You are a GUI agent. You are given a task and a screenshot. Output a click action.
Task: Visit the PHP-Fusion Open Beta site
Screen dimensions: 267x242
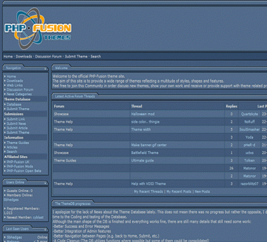(x=24, y=171)
